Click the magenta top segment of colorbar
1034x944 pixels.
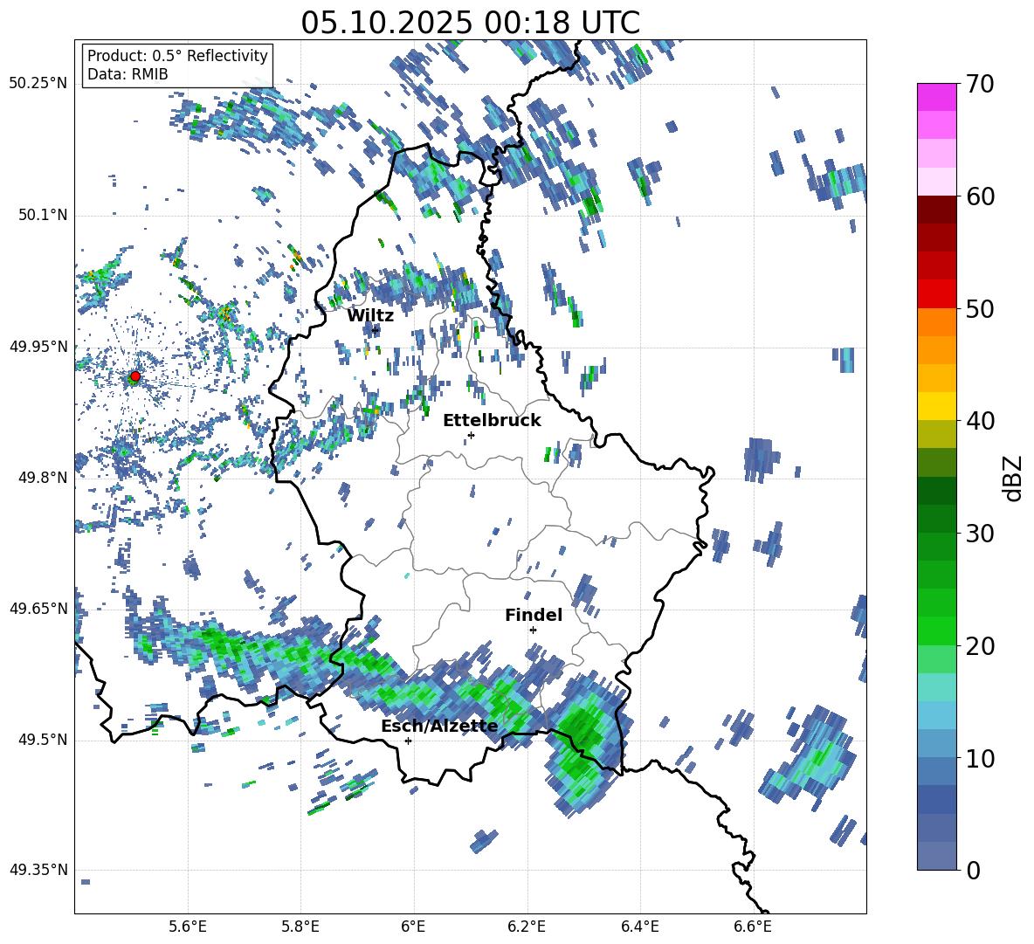pos(936,97)
